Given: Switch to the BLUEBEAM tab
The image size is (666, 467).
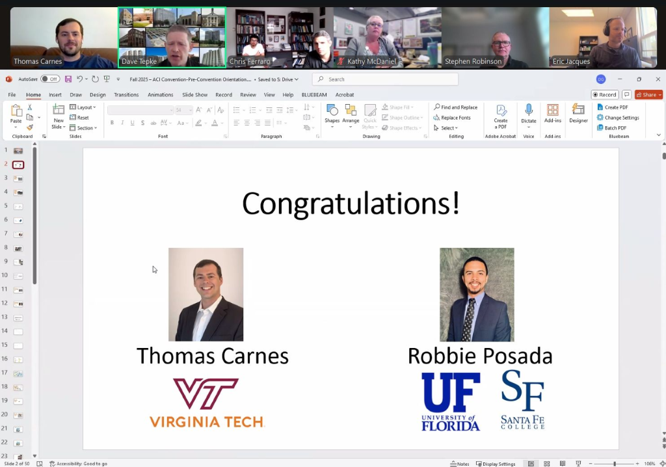Looking at the screenshot, I should click(314, 95).
